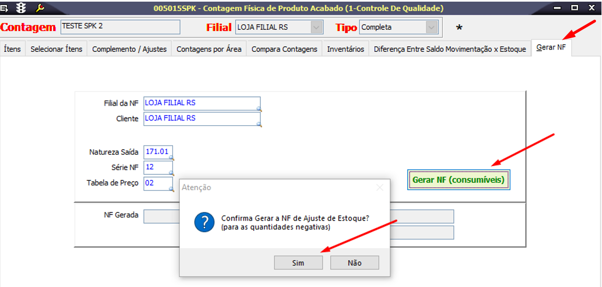The width and height of the screenshot is (602, 287).
Task: Switch to Contagens por Área tab
Action: pyautogui.click(x=209, y=49)
